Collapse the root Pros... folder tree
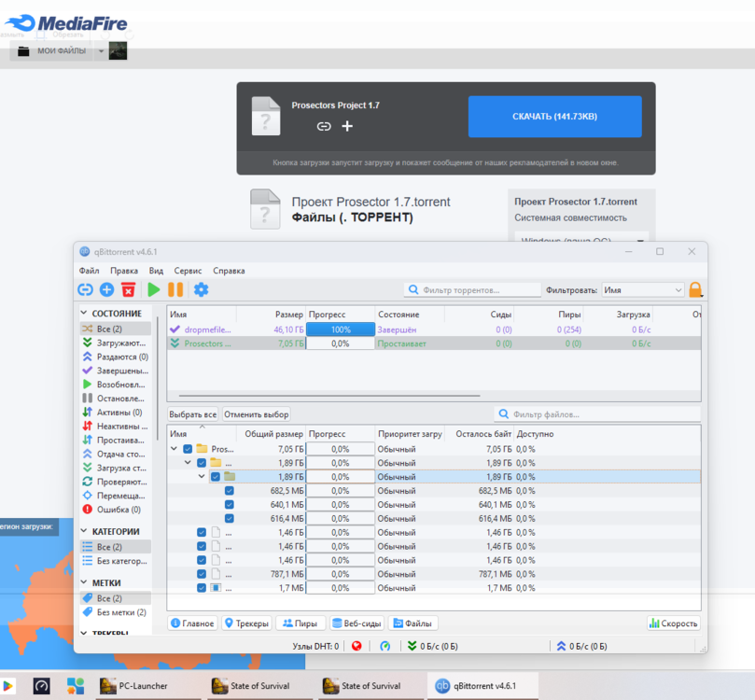The width and height of the screenshot is (755, 700). tap(174, 449)
